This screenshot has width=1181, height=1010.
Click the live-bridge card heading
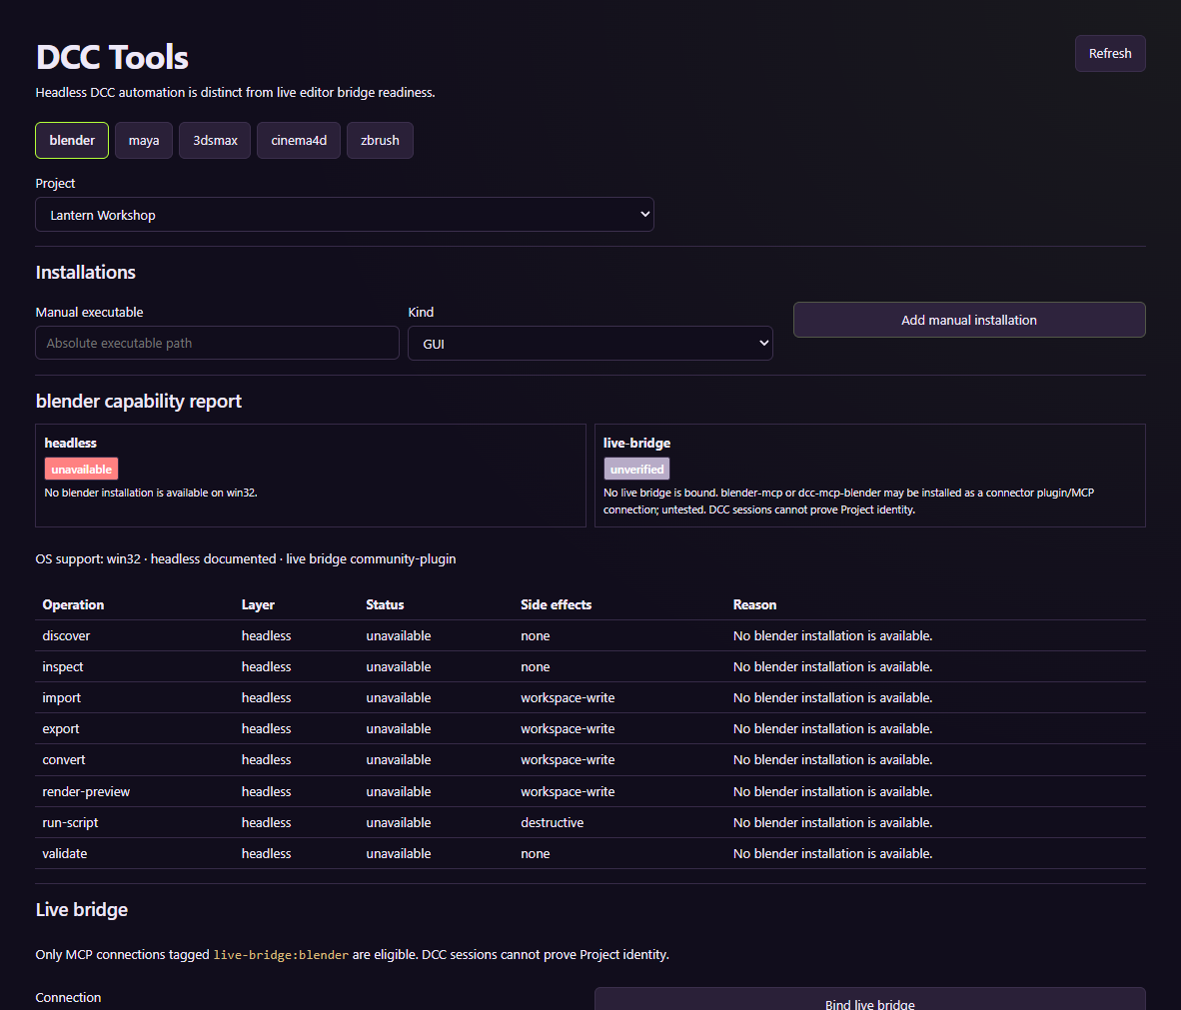tap(636, 443)
